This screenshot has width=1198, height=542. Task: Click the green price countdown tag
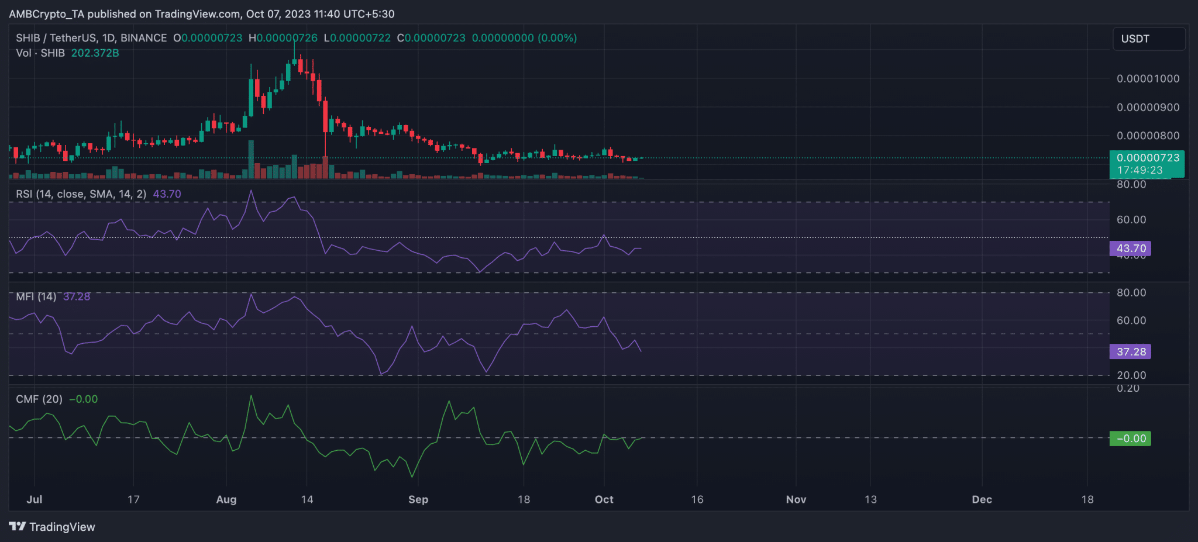click(1148, 164)
